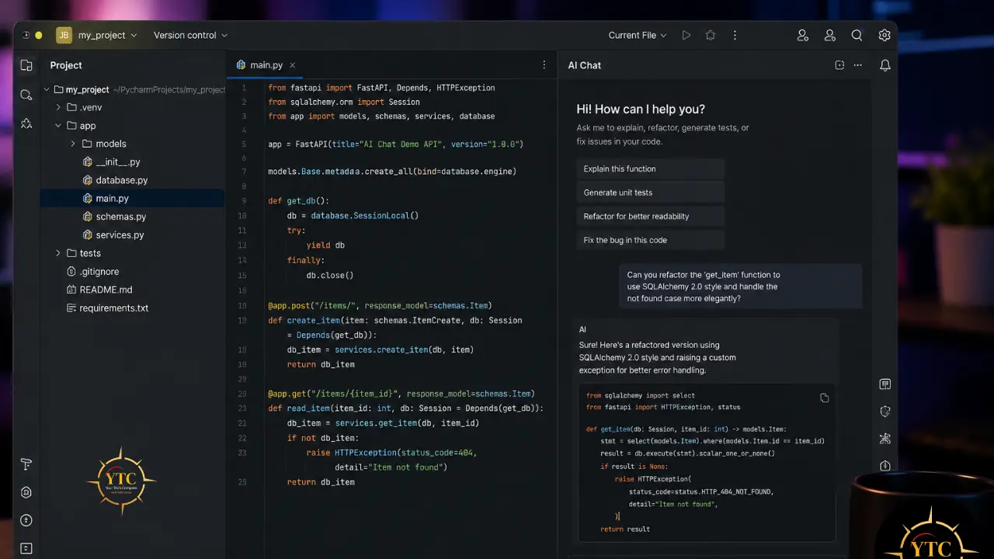Image resolution: width=994 pixels, height=559 pixels.
Task: Open the Notifications bell icon
Action: click(x=885, y=65)
